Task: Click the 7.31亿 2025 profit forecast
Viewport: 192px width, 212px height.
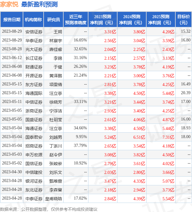Action: click(x=168, y=137)
